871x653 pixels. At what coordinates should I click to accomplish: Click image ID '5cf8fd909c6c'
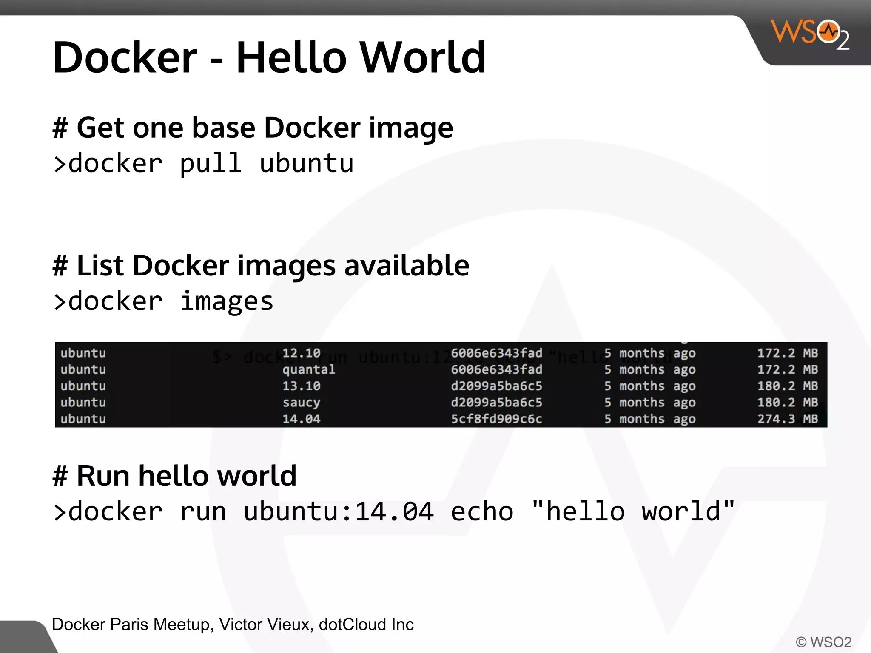click(496, 419)
